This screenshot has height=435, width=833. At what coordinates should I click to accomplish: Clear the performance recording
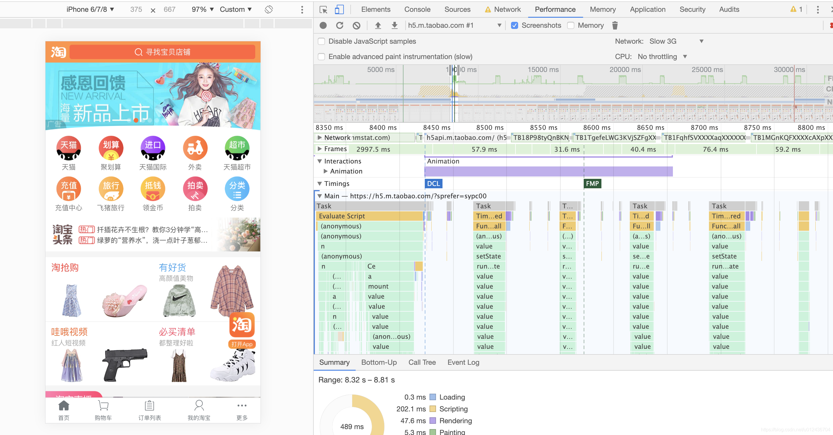[x=356, y=26]
